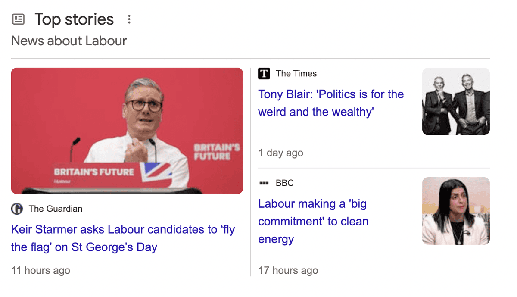Click the Top stories heading

74,19
